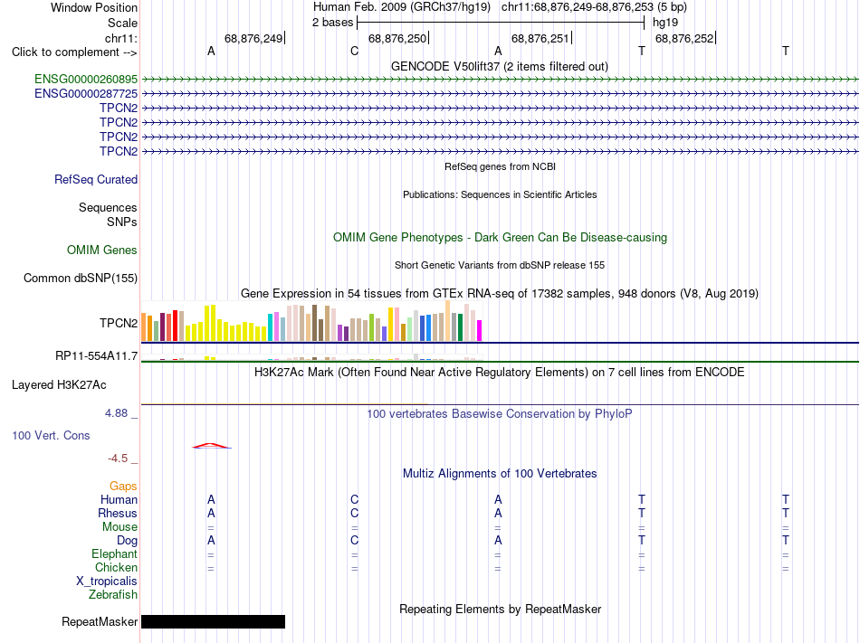Click Short Genetic Variants from dbSNP title
Viewport: 860px width, 643px height.
500,266
